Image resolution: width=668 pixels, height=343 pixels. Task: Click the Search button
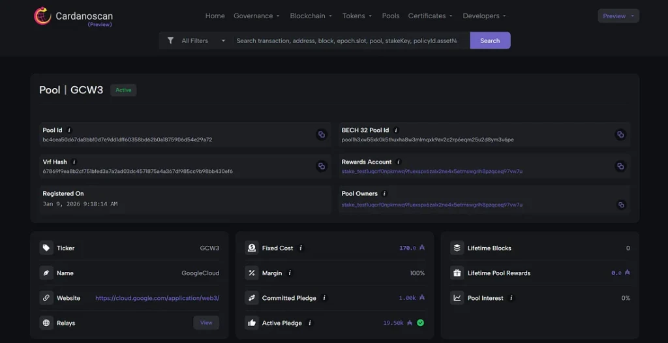(490, 40)
